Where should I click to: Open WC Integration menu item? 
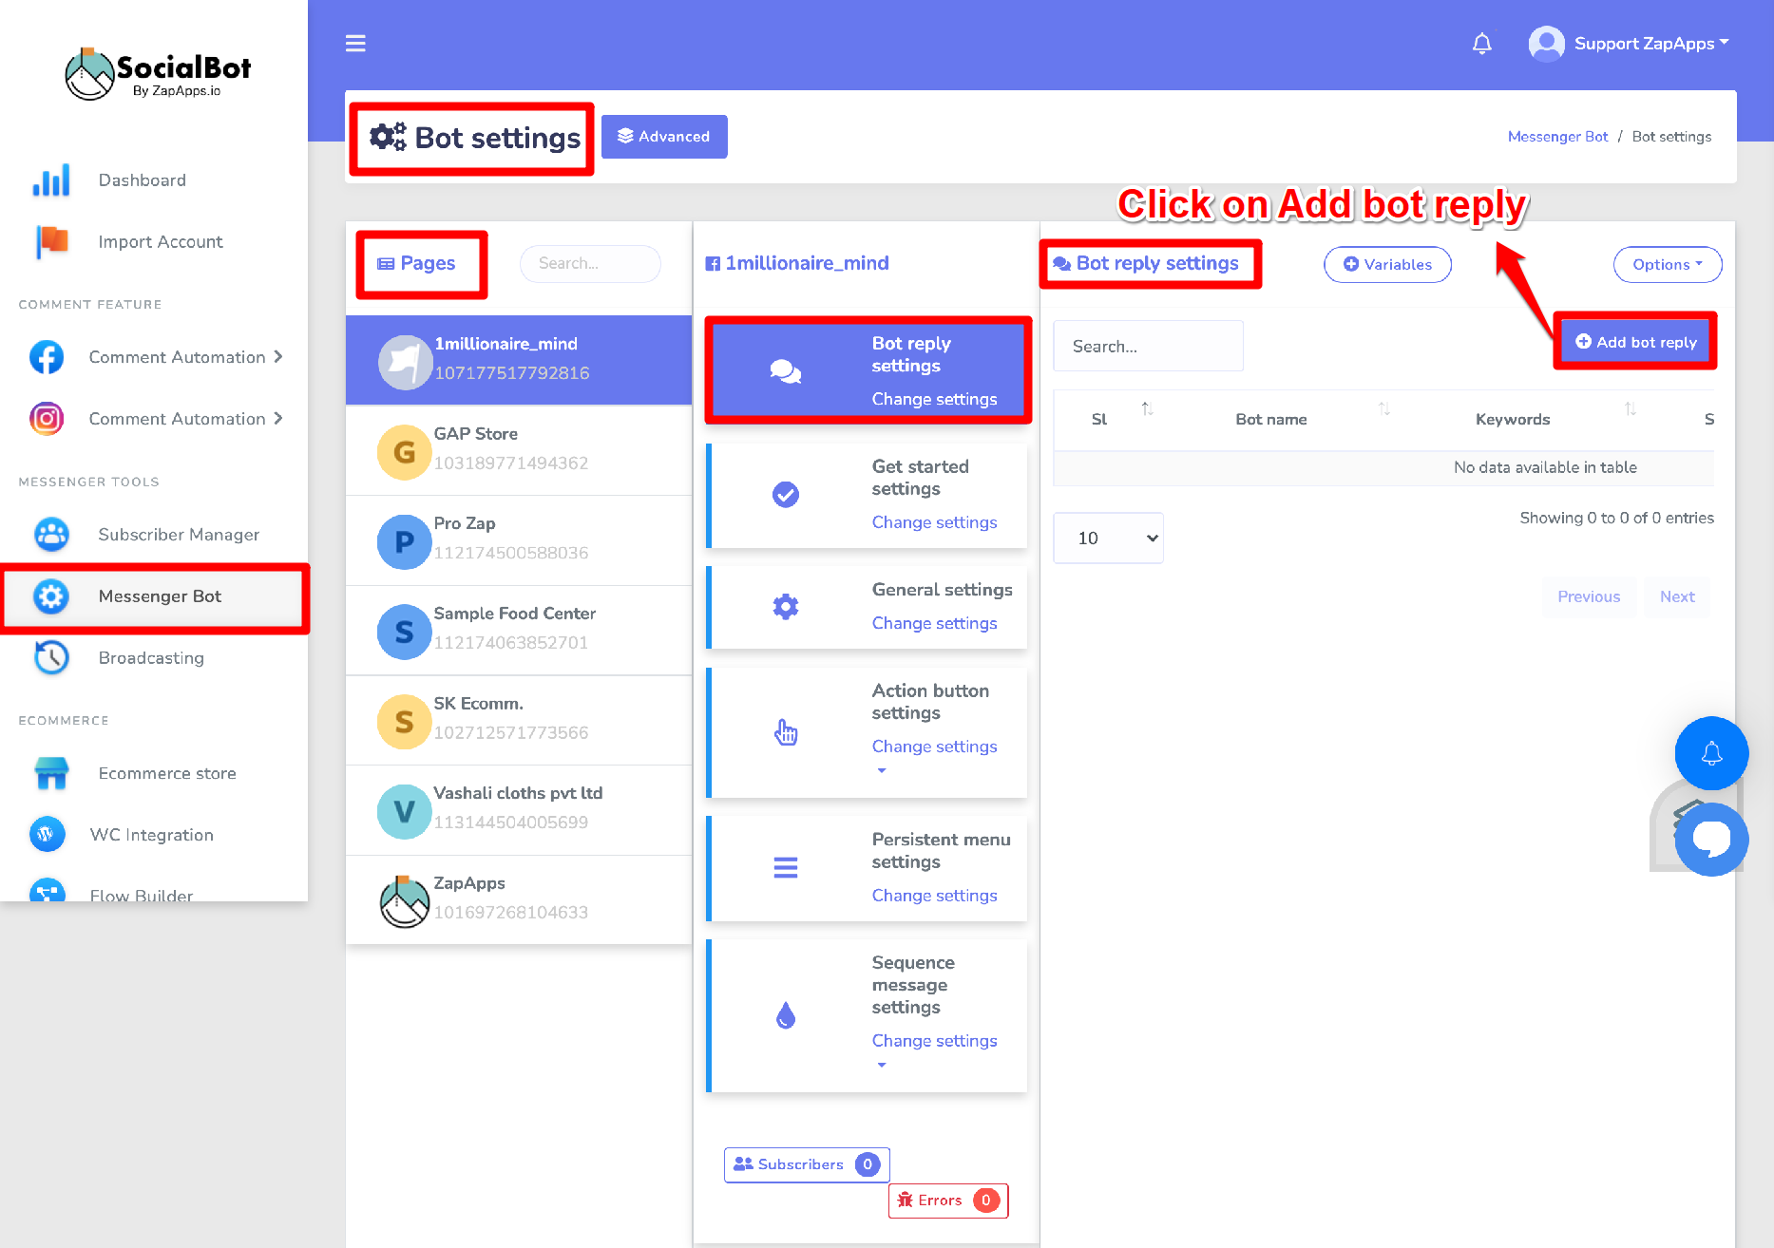(154, 835)
